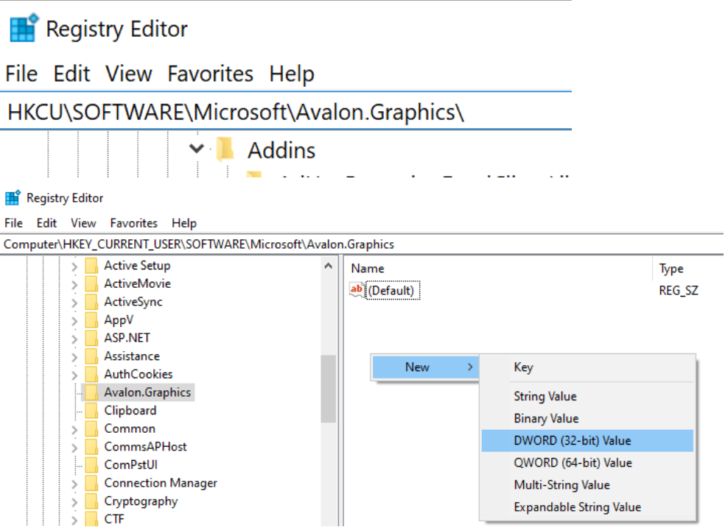Image resolution: width=728 pixels, height=530 pixels.
Task: Expand the Common key
Action: (74, 429)
